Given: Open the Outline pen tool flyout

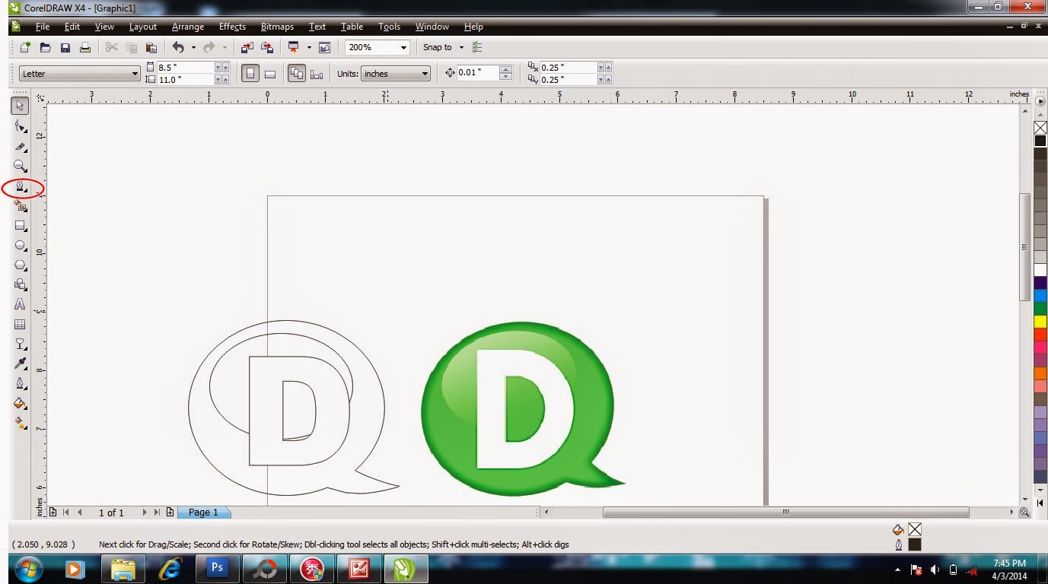Looking at the screenshot, I should pyautogui.click(x=21, y=383).
